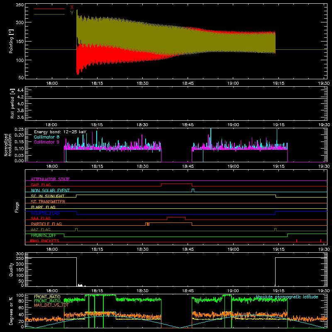Viewport: 332px width, 332px height.
Task: Click the Flags axis title
Action: click(17, 207)
